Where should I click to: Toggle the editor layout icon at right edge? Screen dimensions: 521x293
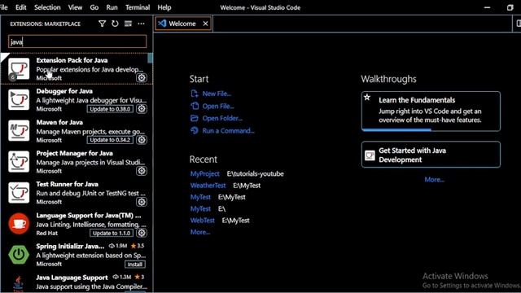[x=518, y=24]
